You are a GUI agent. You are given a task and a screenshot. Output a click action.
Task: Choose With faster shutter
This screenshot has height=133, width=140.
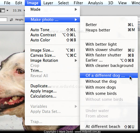109,55
